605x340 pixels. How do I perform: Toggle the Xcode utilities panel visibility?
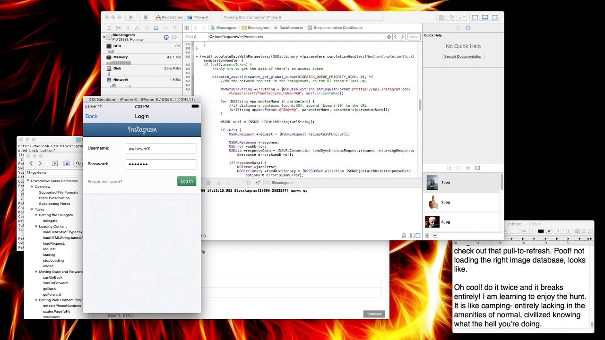point(495,17)
